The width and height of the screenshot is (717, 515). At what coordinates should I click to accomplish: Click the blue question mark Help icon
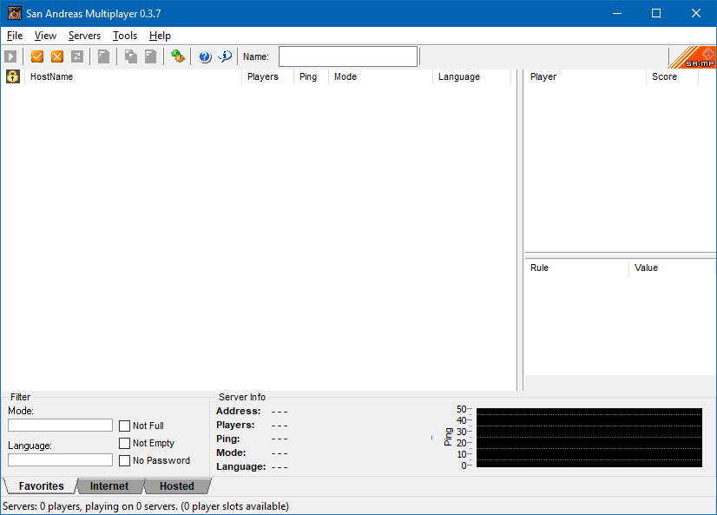(205, 56)
